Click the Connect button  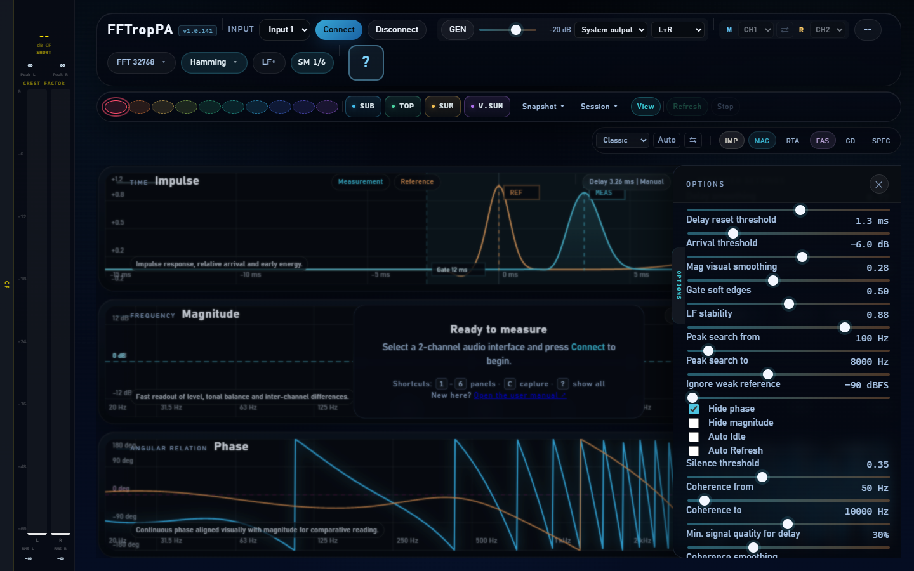(x=339, y=30)
